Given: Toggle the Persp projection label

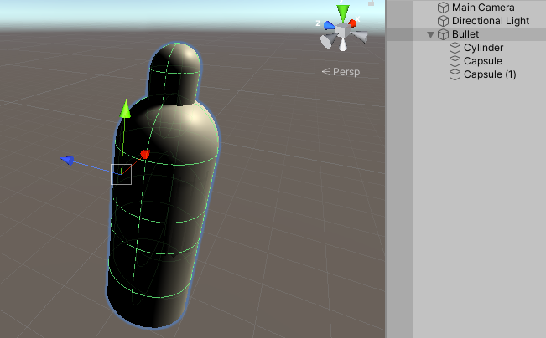Looking at the screenshot, I should tap(341, 72).
